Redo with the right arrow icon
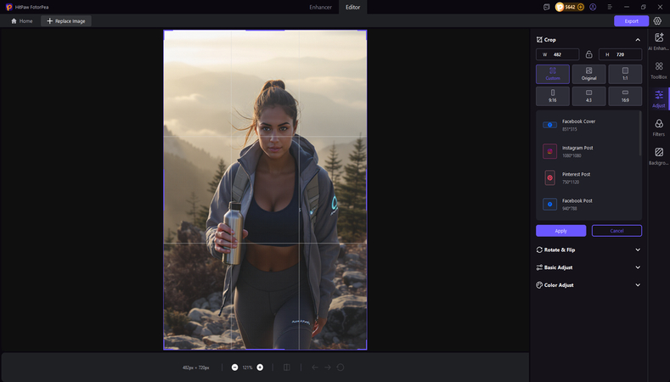The image size is (670, 382). pos(327,368)
